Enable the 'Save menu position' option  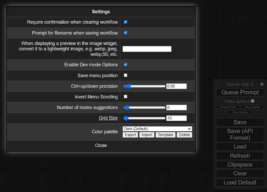[125, 75]
